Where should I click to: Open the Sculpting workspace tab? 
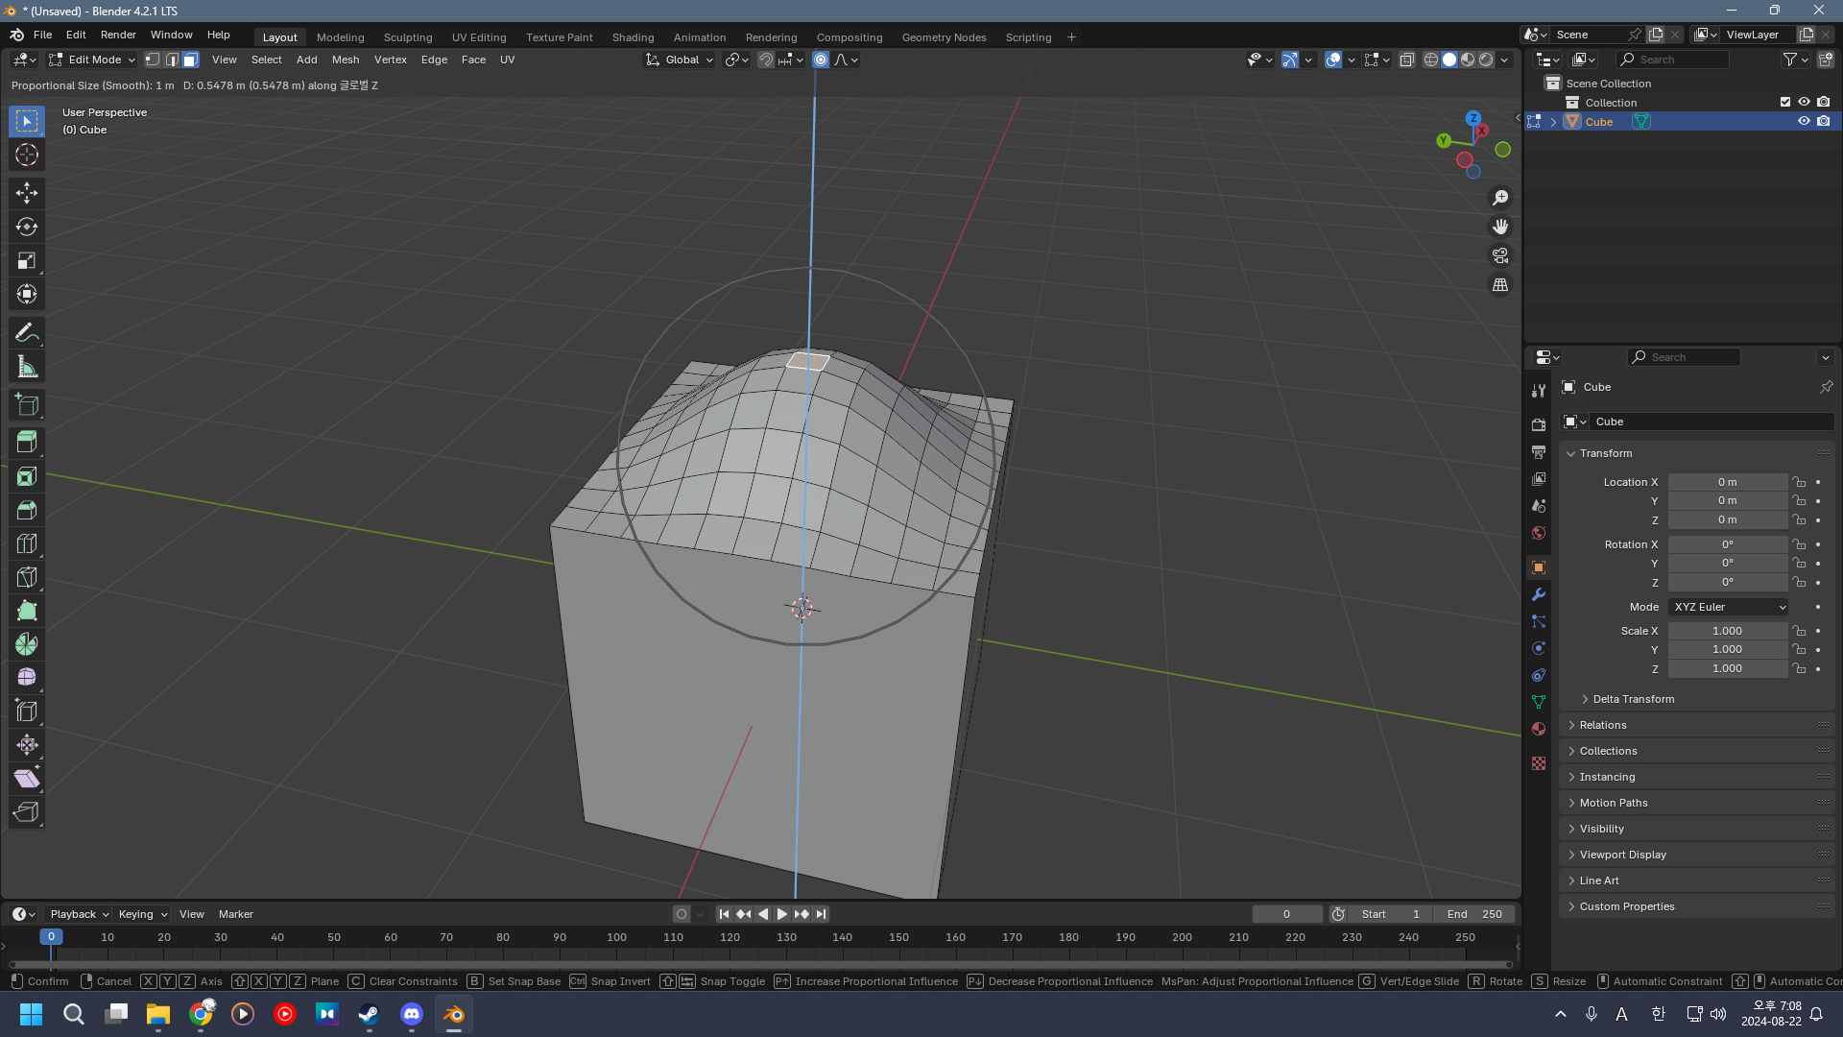(x=408, y=37)
